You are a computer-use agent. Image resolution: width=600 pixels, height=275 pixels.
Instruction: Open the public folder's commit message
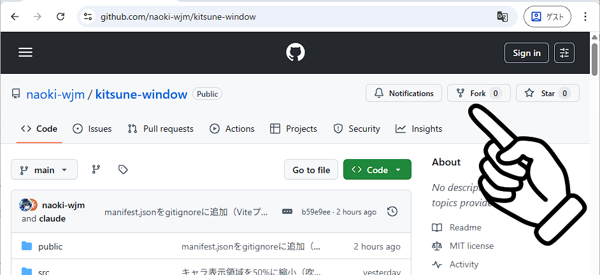click(x=251, y=247)
